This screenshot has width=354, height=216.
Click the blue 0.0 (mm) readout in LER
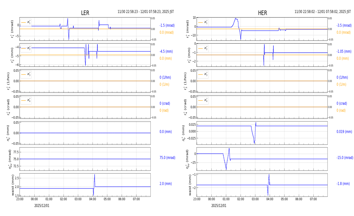pos(165,132)
